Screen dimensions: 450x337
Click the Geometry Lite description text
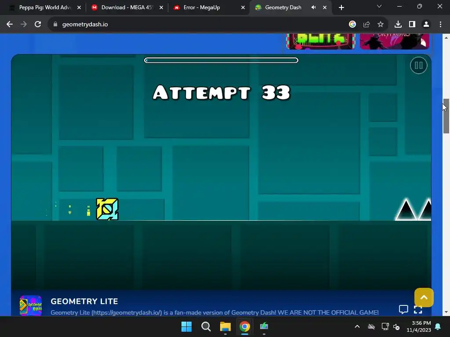(x=214, y=312)
